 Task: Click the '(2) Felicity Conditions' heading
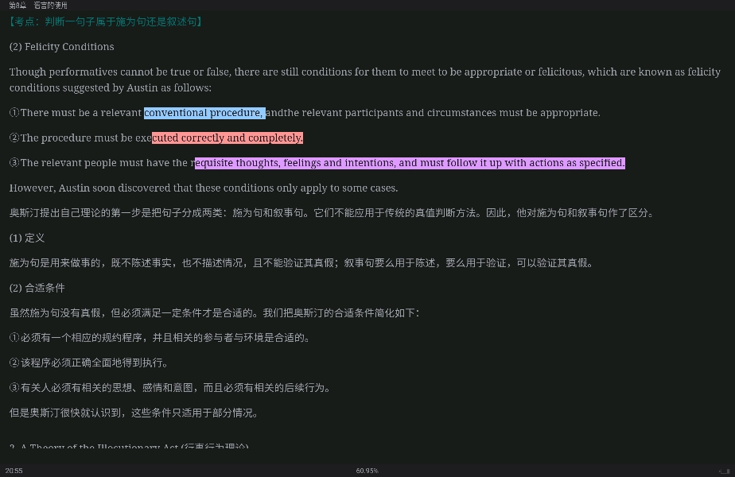coord(61,47)
